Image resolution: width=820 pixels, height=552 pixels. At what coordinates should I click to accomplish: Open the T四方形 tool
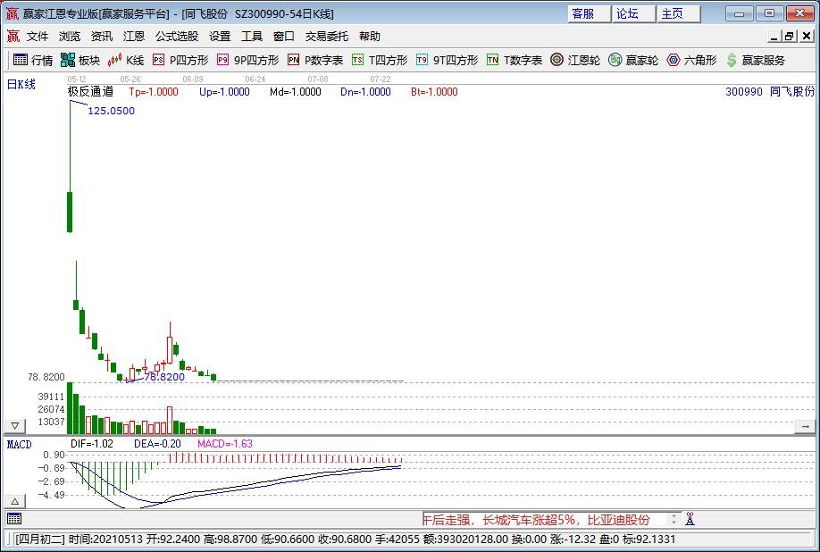380,60
